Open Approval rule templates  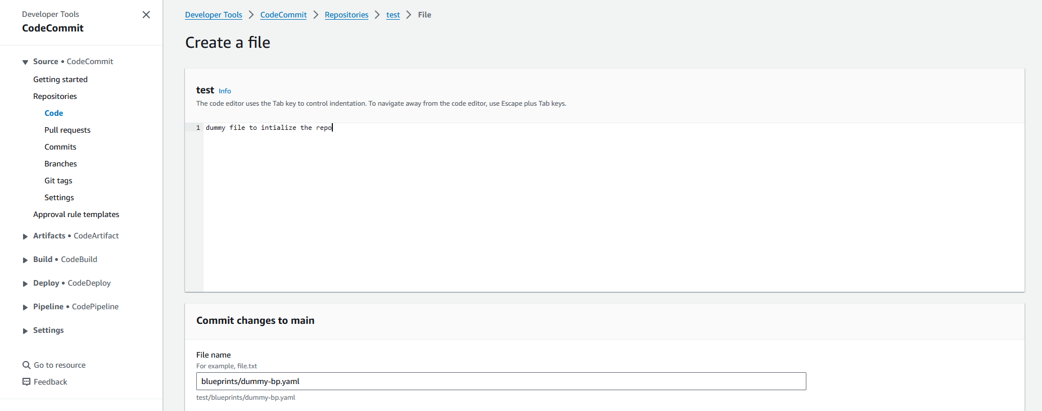coord(76,214)
